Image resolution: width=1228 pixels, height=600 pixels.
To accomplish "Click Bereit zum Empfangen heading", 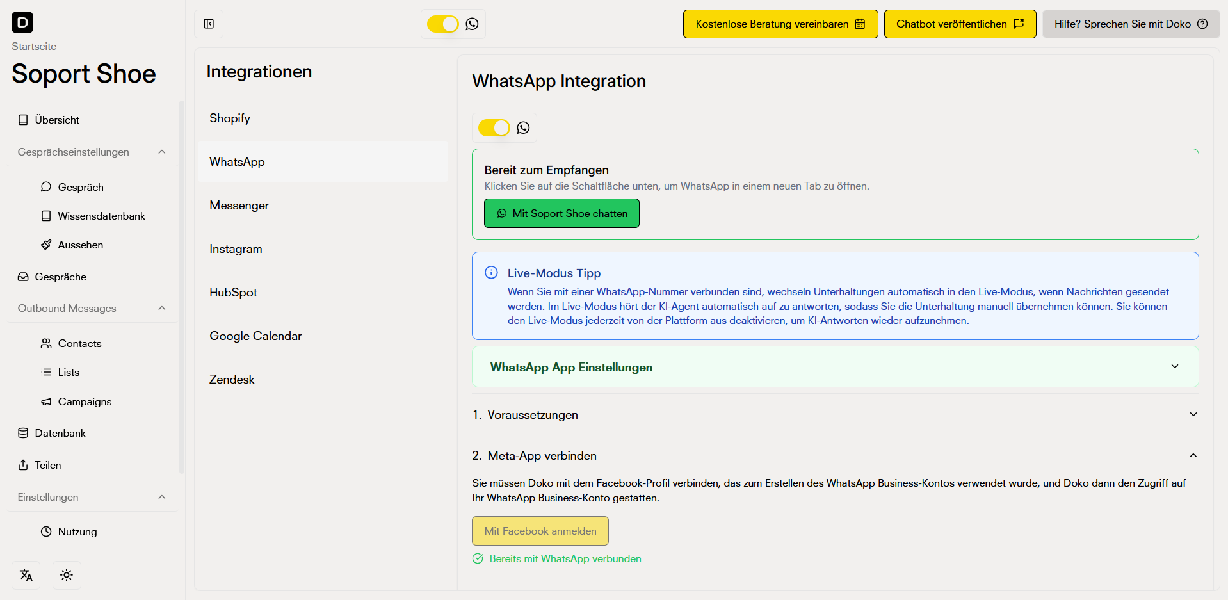I will click(x=546, y=170).
